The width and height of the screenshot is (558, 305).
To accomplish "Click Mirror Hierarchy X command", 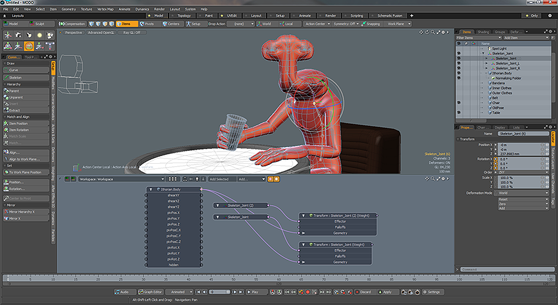I will click(26, 212).
